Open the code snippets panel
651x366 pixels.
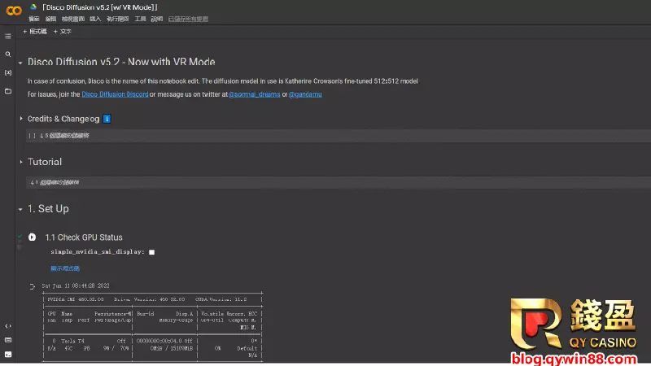pos(8,326)
